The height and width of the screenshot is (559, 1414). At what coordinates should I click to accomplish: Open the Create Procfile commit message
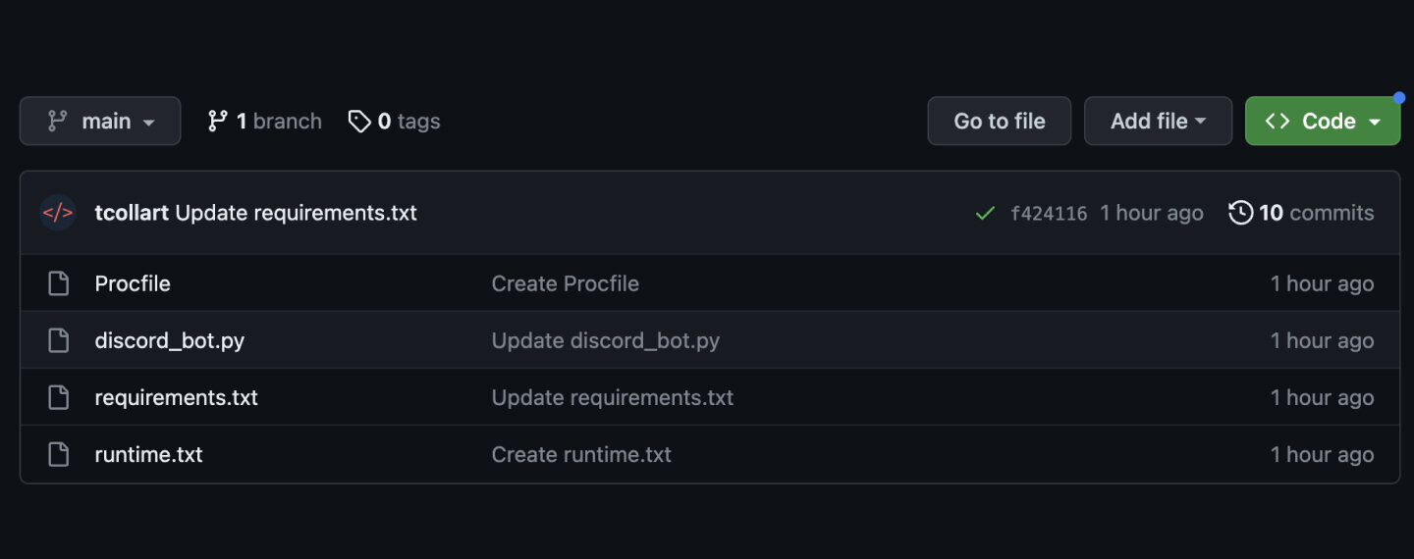tap(565, 283)
